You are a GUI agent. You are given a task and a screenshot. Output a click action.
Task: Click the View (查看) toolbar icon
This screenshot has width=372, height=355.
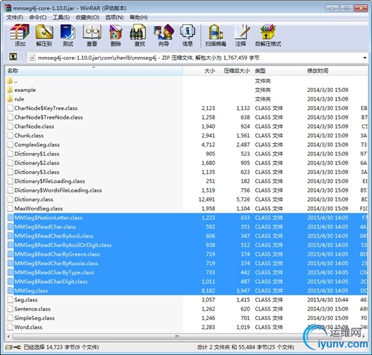(92, 35)
